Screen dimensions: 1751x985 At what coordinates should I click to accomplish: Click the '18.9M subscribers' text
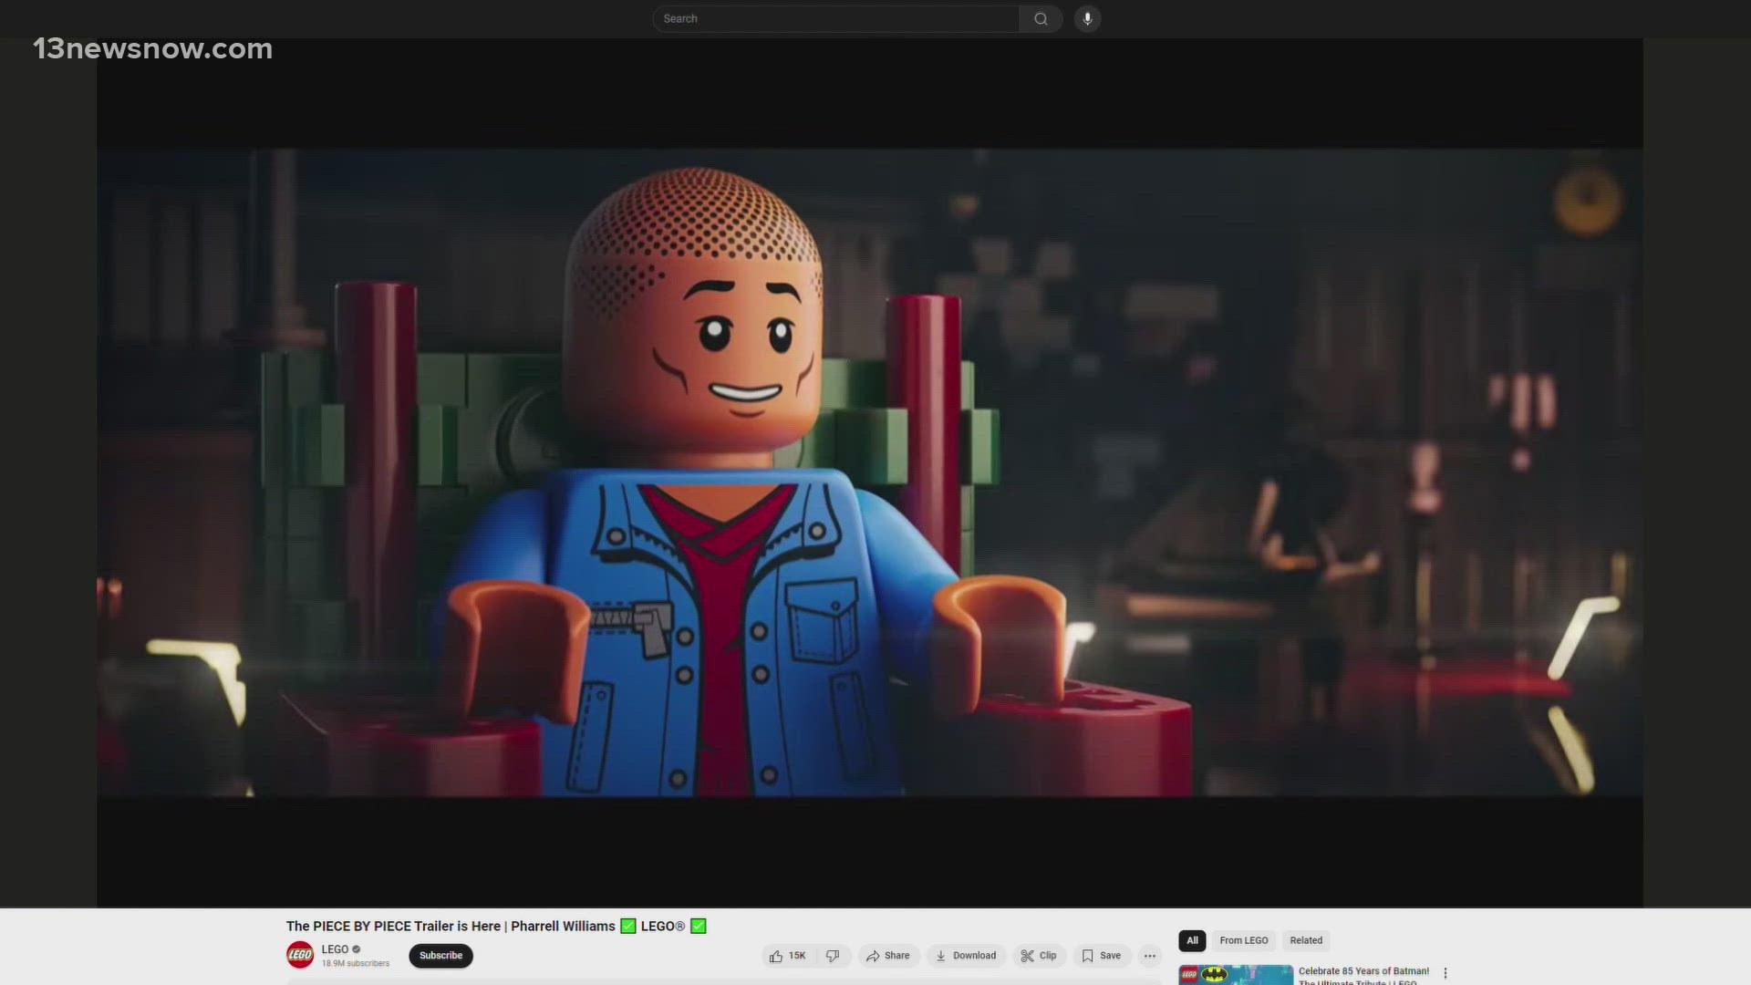(355, 963)
